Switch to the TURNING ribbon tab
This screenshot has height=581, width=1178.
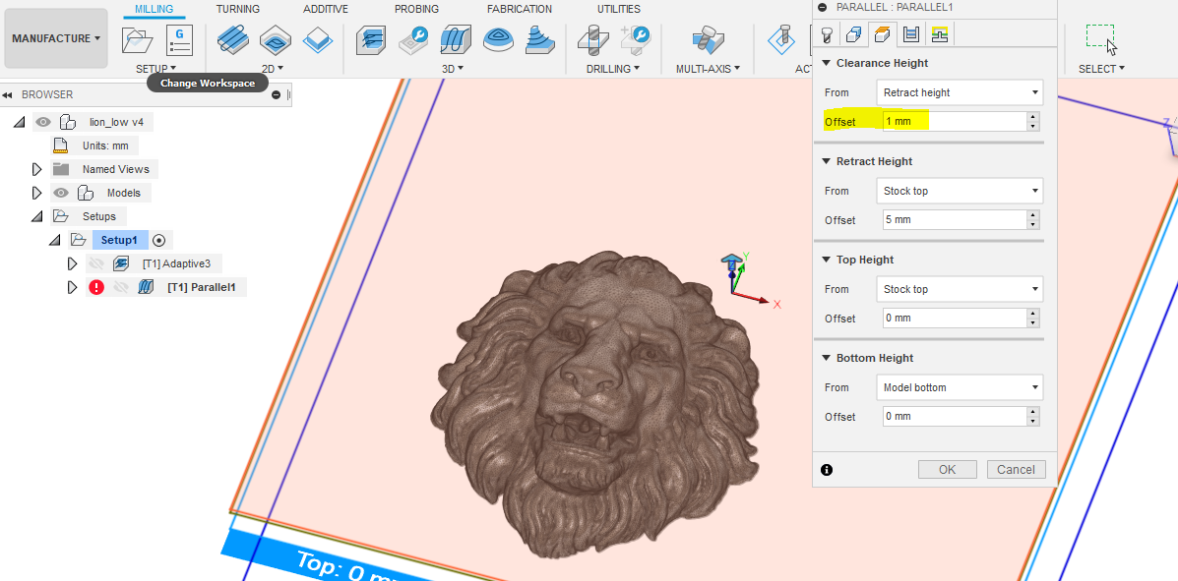click(x=236, y=8)
